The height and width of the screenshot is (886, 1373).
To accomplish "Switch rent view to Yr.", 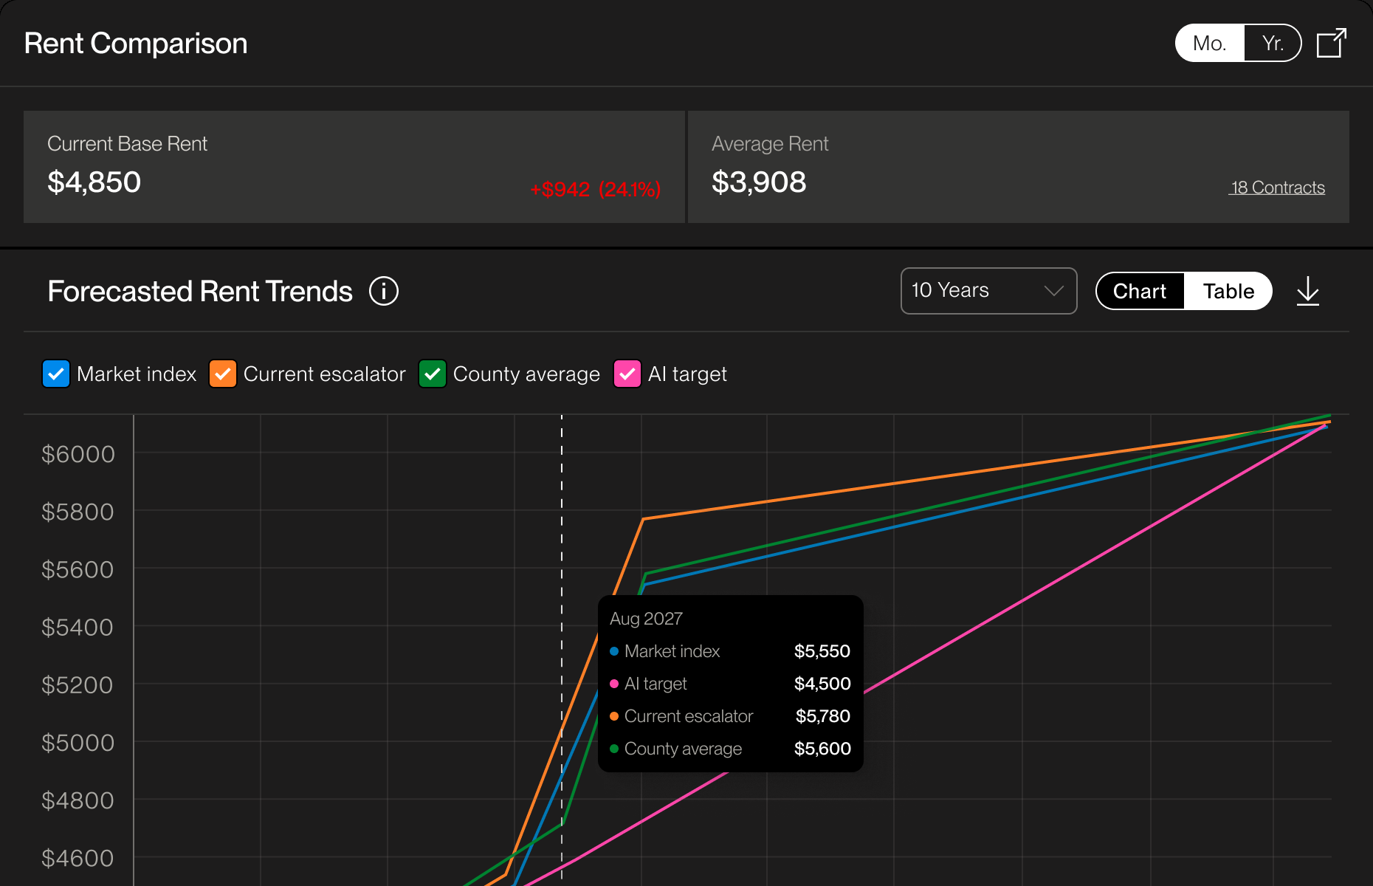I will pyautogui.click(x=1273, y=43).
